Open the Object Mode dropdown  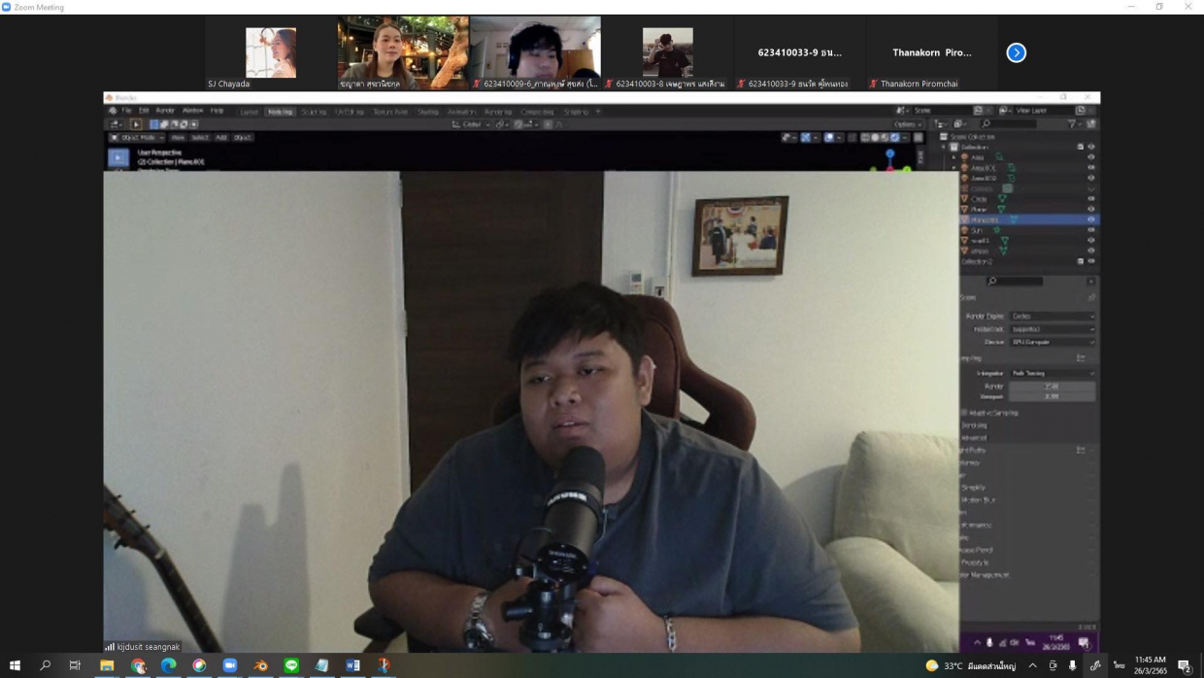coord(137,138)
